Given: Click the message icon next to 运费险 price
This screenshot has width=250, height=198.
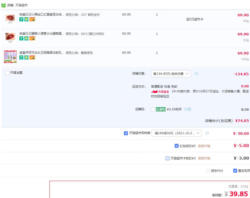Looking at the screenshot, I should (186, 109).
